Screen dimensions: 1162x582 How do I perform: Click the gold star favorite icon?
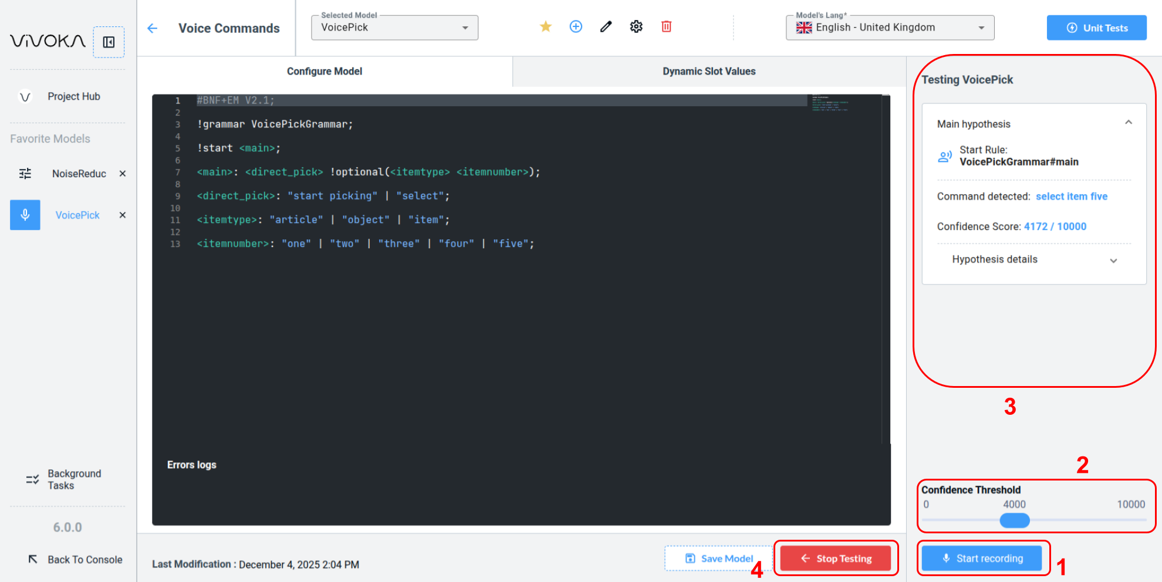point(545,26)
